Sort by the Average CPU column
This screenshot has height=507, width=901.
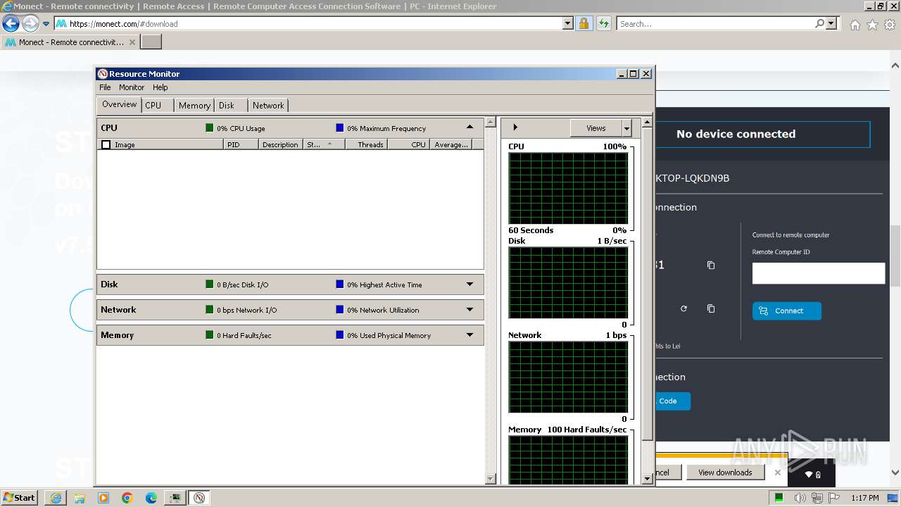coord(450,144)
